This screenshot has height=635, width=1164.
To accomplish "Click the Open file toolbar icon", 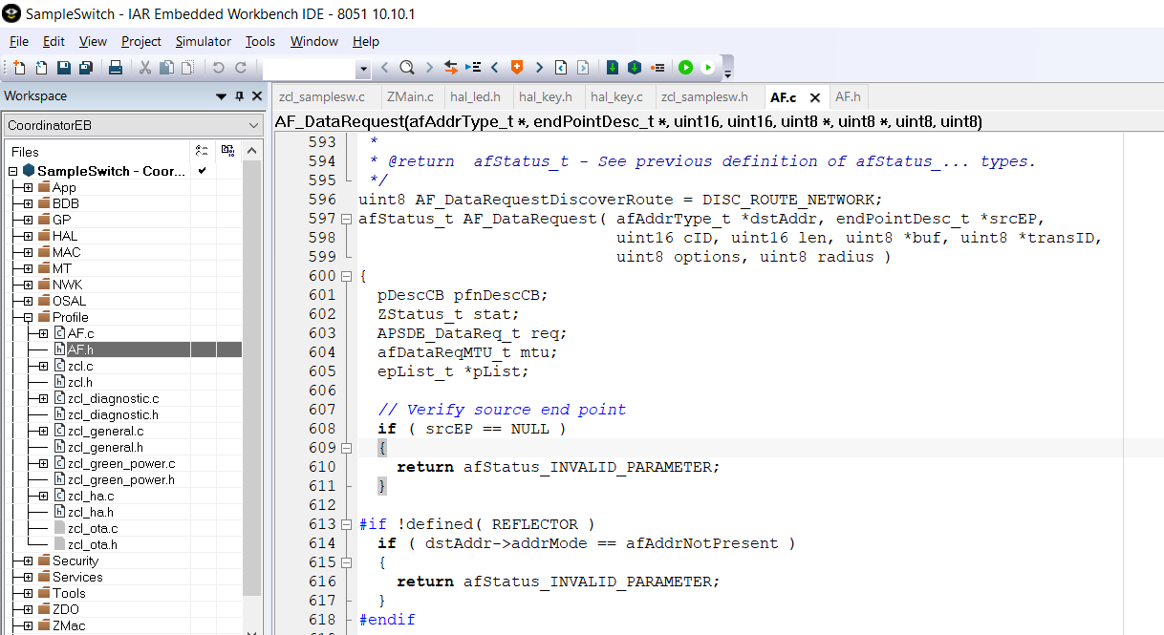I will point(41,68).
